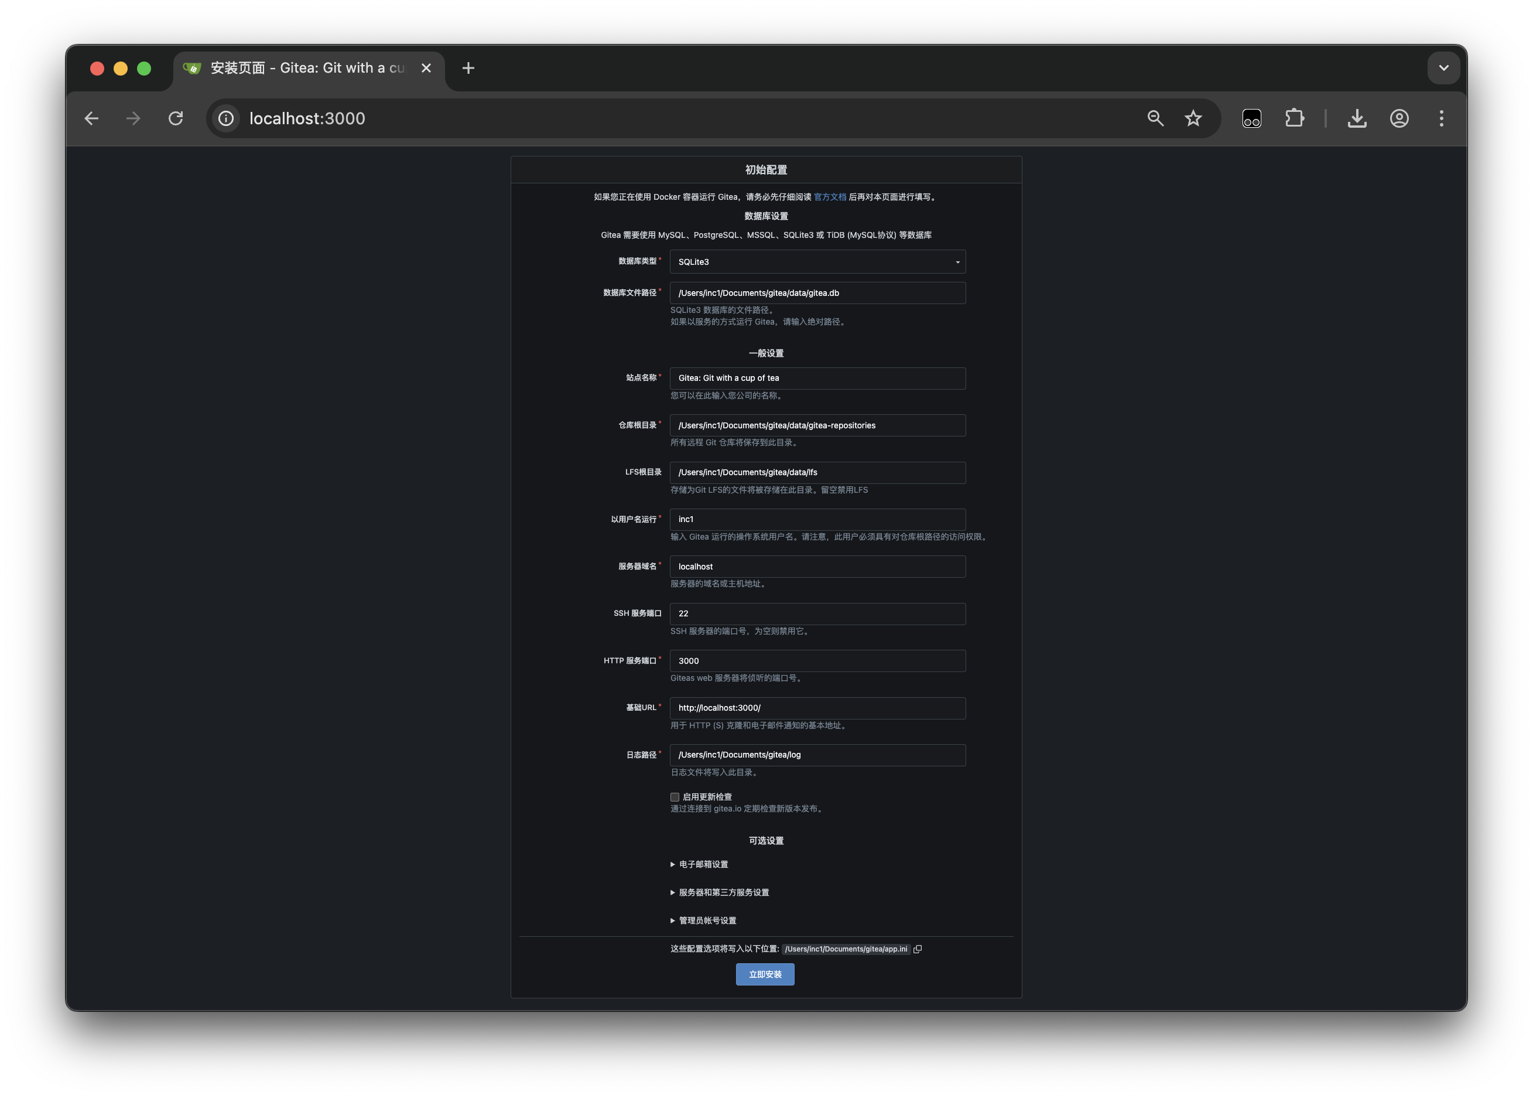
Task: Enable the 启用更新检查 checkbox
Action: click(675, 797)
